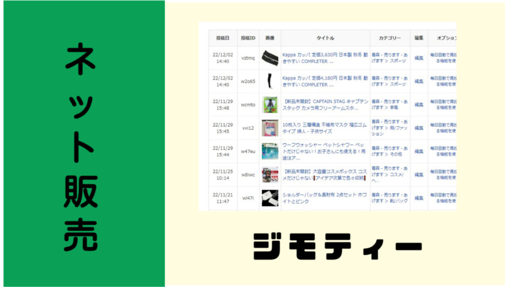Image resolution: width=505 pixels, height=287 pixels.
Task: Edit the vvi12 mask post
Action: tap(419, 128)
